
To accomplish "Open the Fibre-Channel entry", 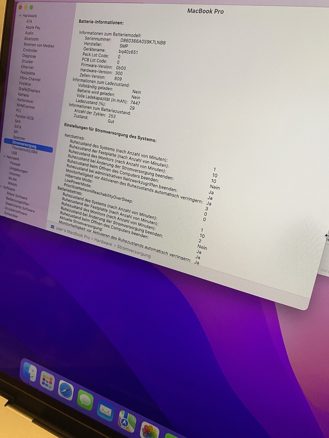I will (x=30, y=79).
